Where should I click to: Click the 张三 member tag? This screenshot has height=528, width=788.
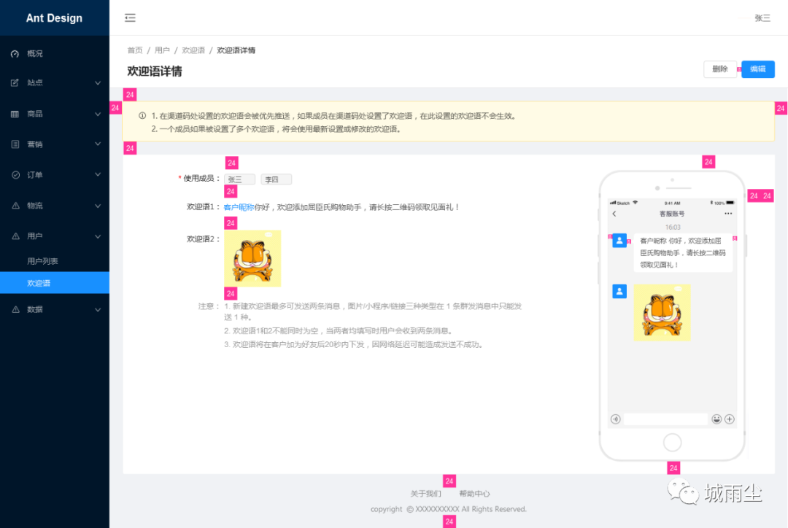(240, 179)
